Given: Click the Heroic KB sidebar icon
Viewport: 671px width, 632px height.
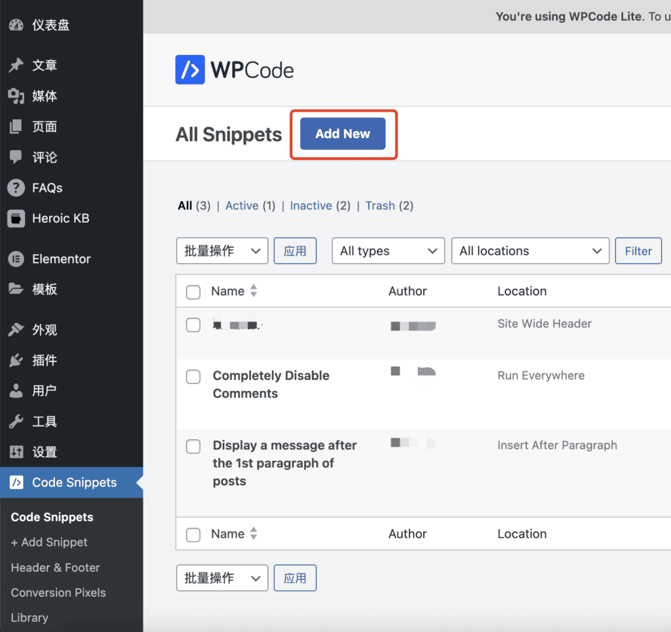Looking at the screenshot, I should point(16,219).
